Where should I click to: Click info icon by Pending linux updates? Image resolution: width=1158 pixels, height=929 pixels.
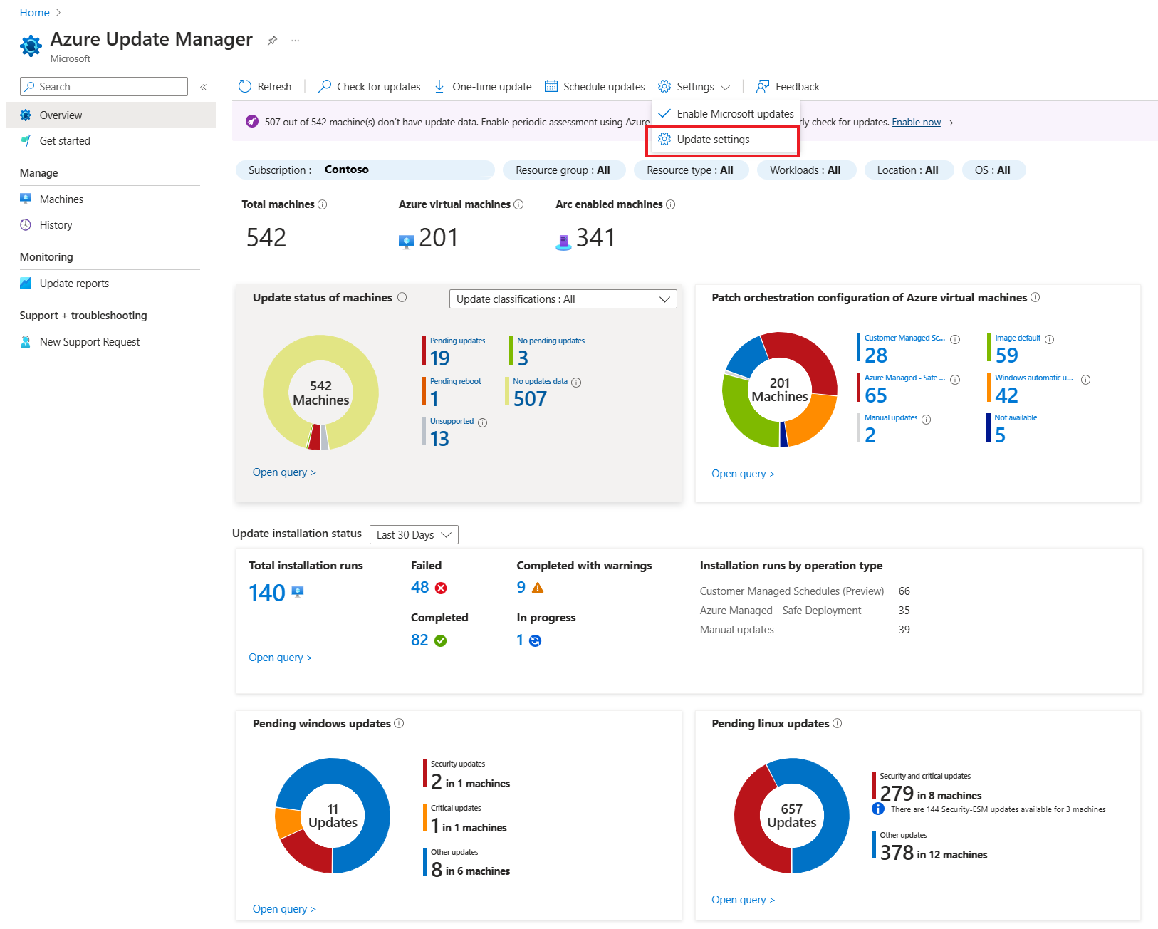pyautogui.click(x=838, y=723)
